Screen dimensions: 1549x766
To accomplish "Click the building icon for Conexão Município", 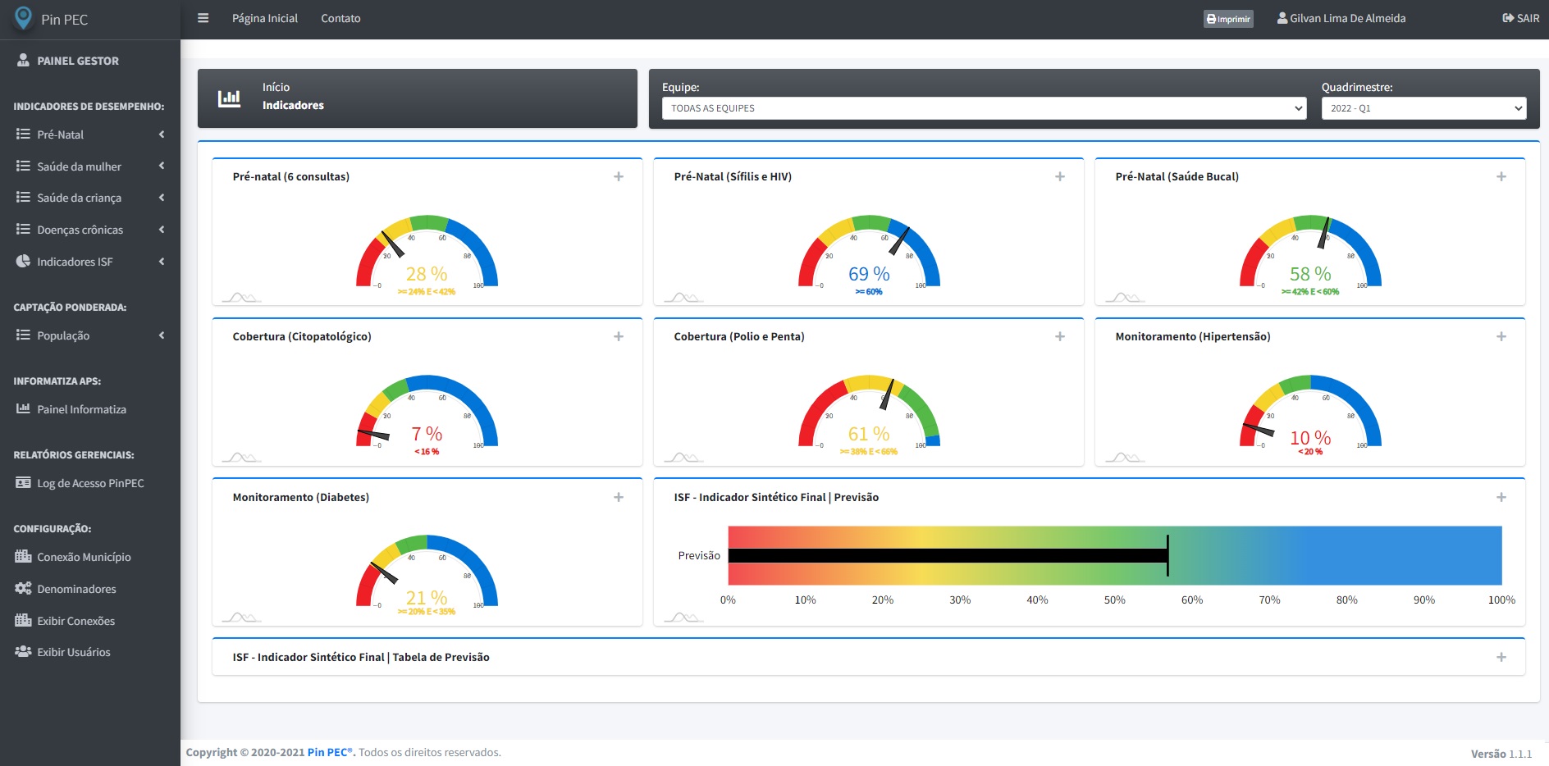I will coord(23,556).
